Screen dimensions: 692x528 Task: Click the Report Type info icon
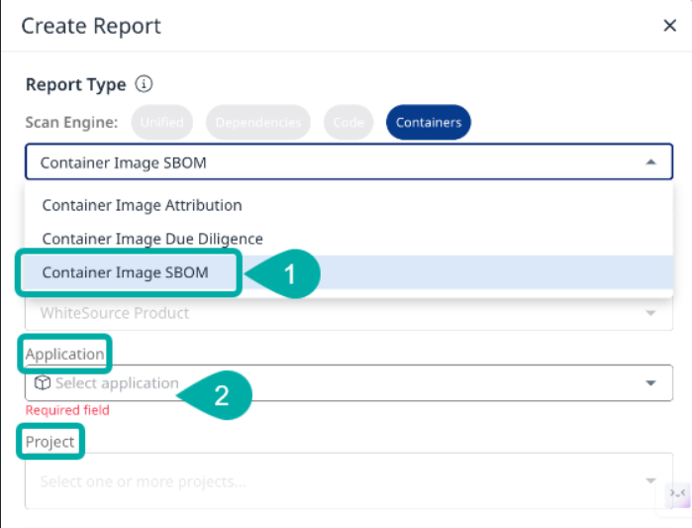pos(145,84)
